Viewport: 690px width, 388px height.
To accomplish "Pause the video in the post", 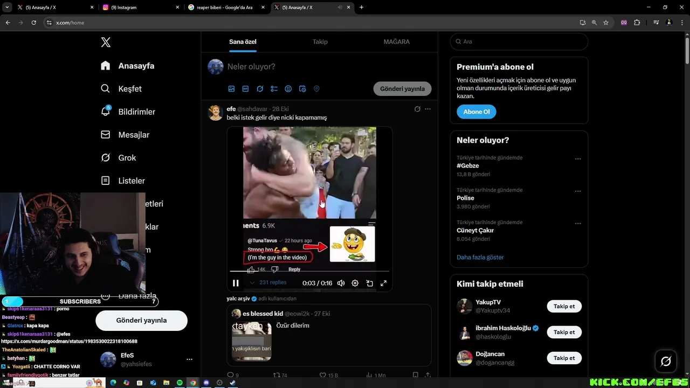I will tap(236, 283).
